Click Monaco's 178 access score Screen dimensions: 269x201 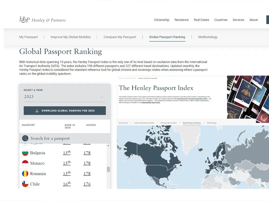pyautogui.click(x=87, y=163)
